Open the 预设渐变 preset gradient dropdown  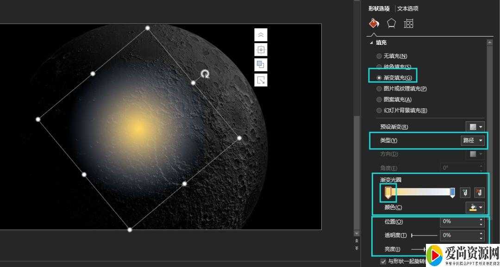pos(475,127)
